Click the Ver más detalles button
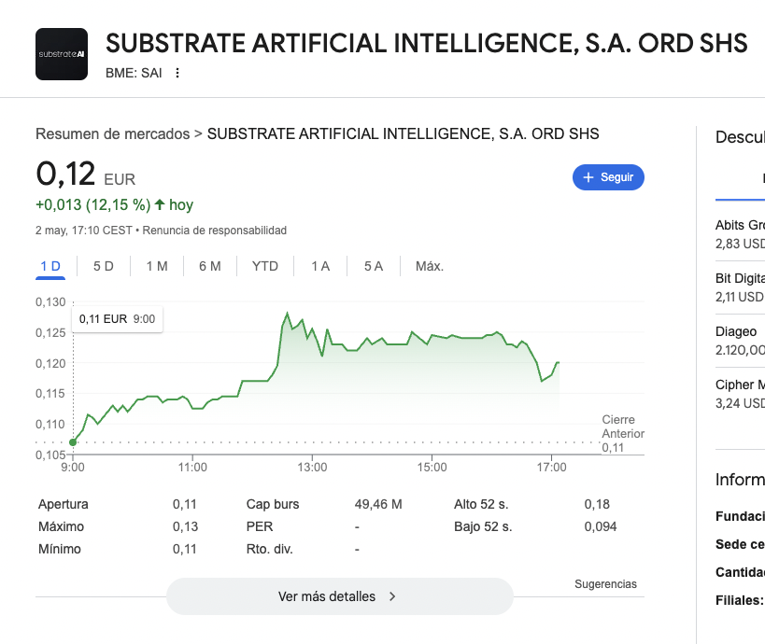The width and height of the screenshot is (765, 644). [340, 596]
